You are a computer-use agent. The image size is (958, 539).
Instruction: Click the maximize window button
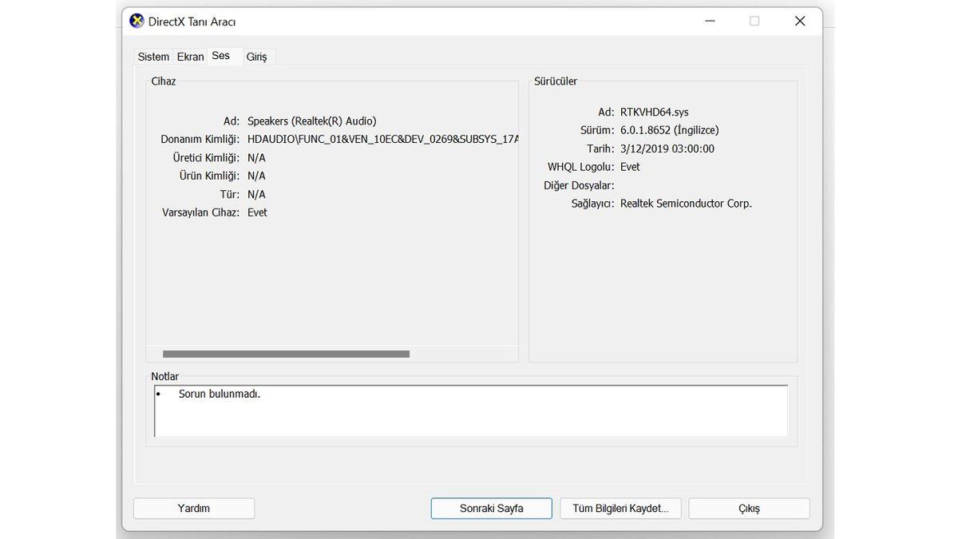754,22
